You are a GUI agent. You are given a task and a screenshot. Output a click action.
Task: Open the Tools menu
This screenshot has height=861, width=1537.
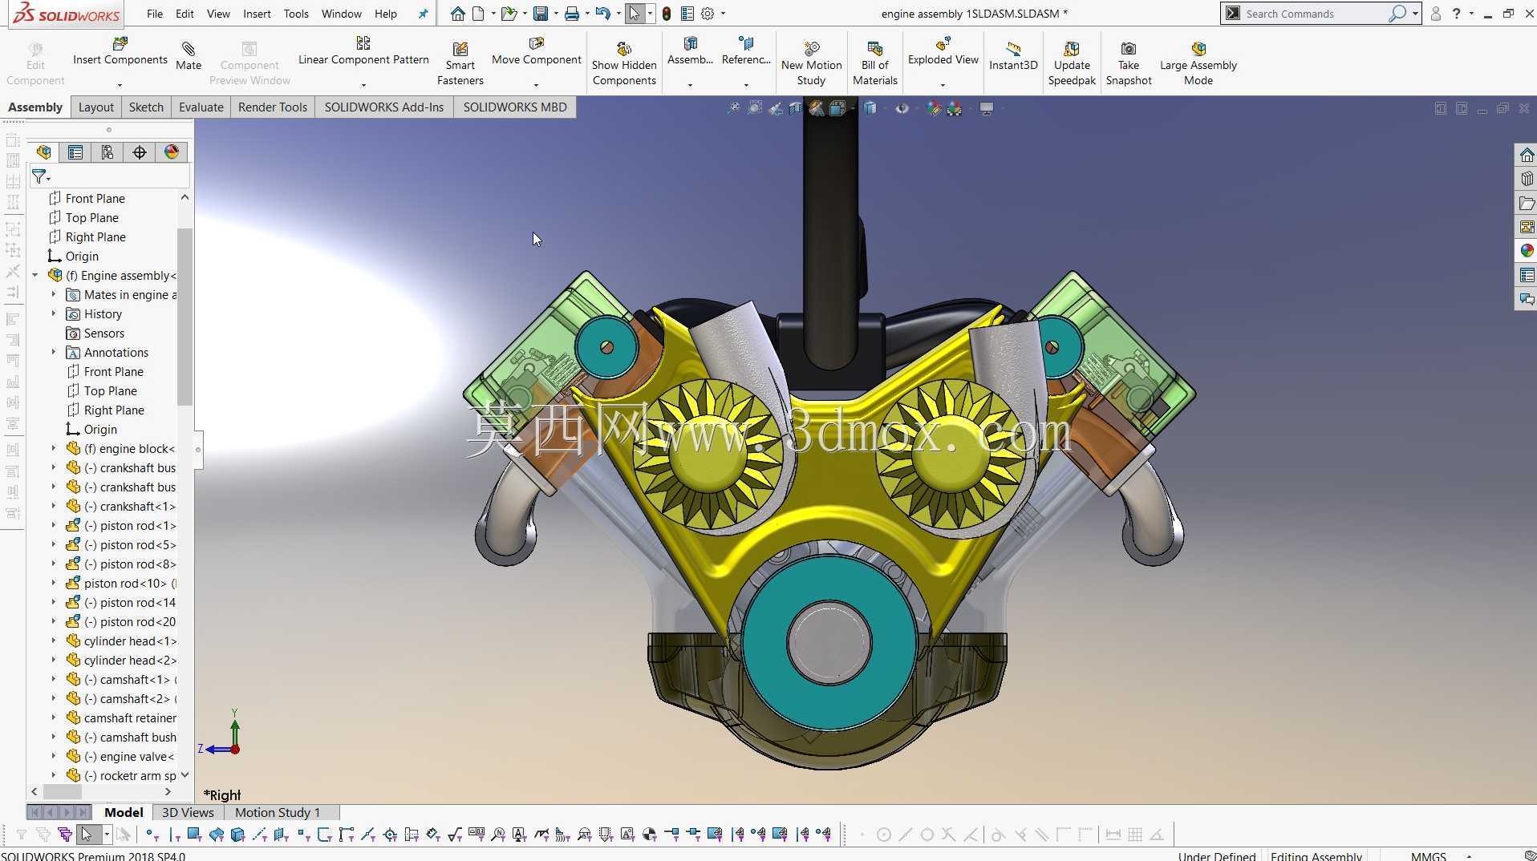[296, 14]
